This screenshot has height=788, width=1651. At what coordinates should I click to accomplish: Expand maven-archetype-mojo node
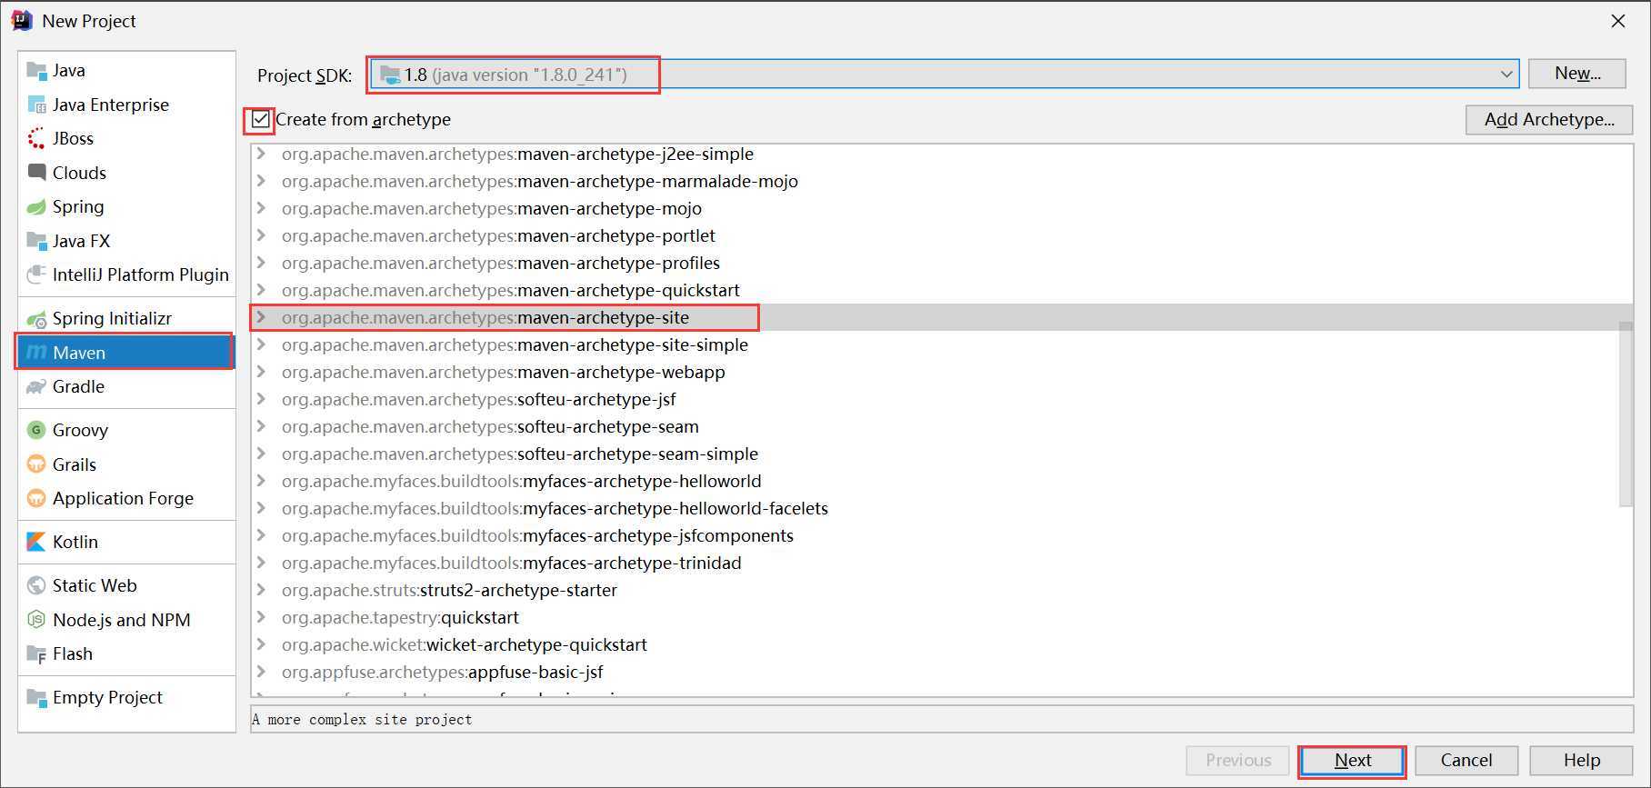coord(262,208)
